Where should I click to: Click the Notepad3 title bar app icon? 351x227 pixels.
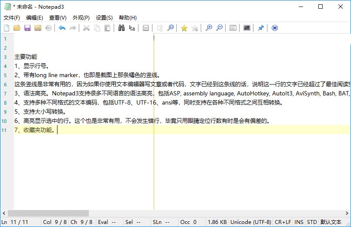pyautogui.click(x=7, y=7)
